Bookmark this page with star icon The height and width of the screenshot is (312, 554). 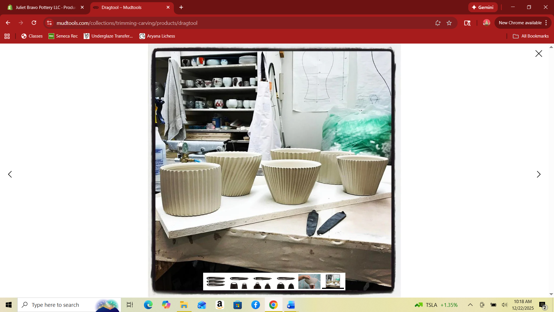(x=449, y=23)
